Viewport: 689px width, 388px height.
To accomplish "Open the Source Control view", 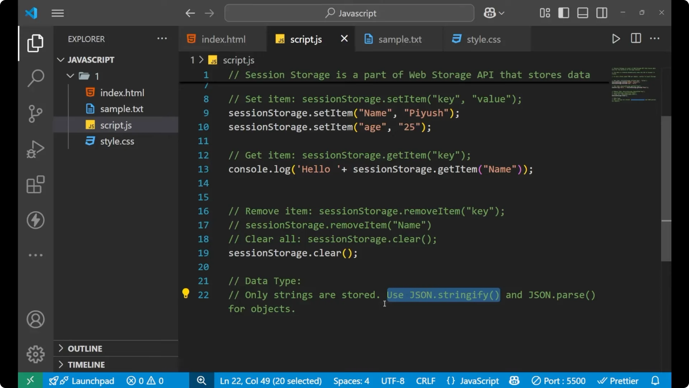I will (x=35, y=114).
